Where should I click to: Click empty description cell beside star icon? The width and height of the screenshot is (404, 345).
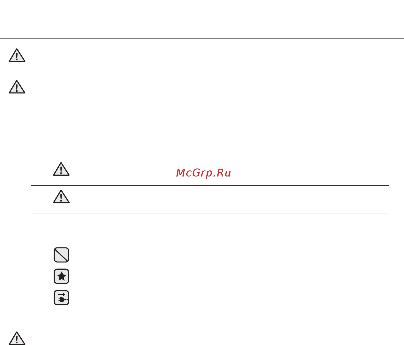[x=240, y=275]
